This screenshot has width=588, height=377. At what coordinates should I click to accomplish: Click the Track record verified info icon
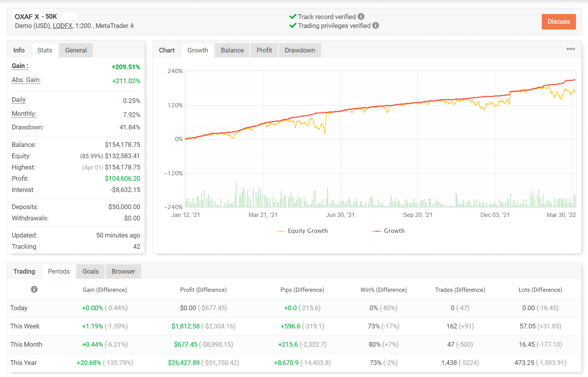tap(361, 17)
